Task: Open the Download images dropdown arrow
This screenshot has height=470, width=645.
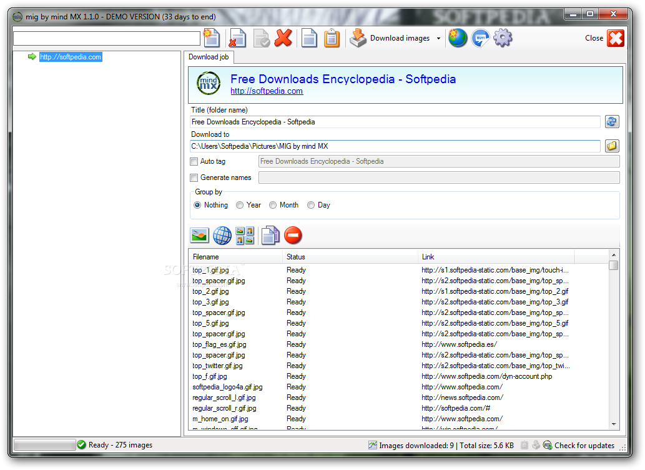Action: 438,38
